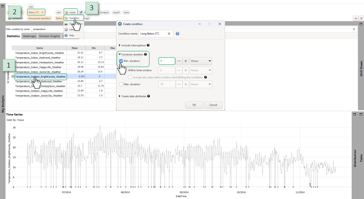Click the help icon next to Constrain duration

click(146, 55)
